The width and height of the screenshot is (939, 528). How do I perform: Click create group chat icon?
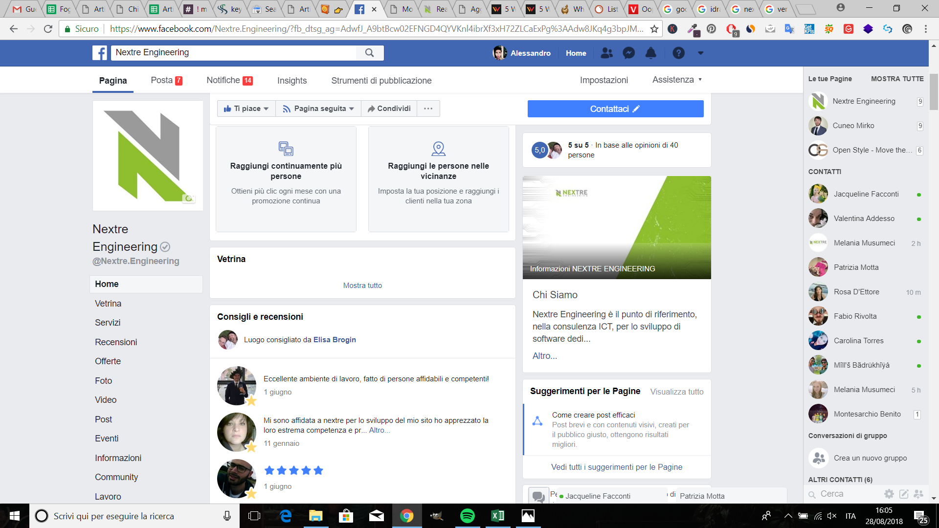coord(918,494)
